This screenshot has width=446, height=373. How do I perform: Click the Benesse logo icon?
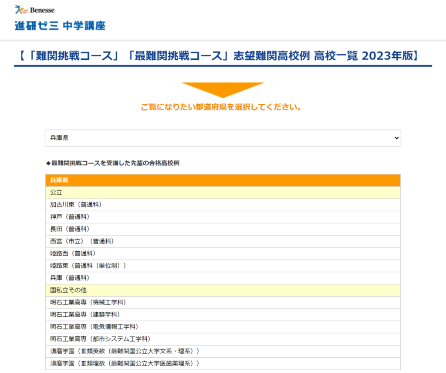34,9
